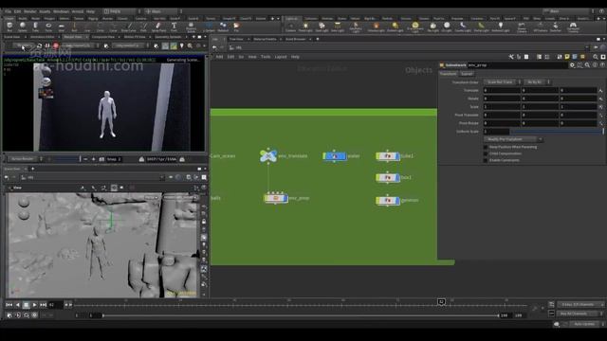Click the Translate X input field
The width and height of the screenshot is (607, 341).
[502, 91]
